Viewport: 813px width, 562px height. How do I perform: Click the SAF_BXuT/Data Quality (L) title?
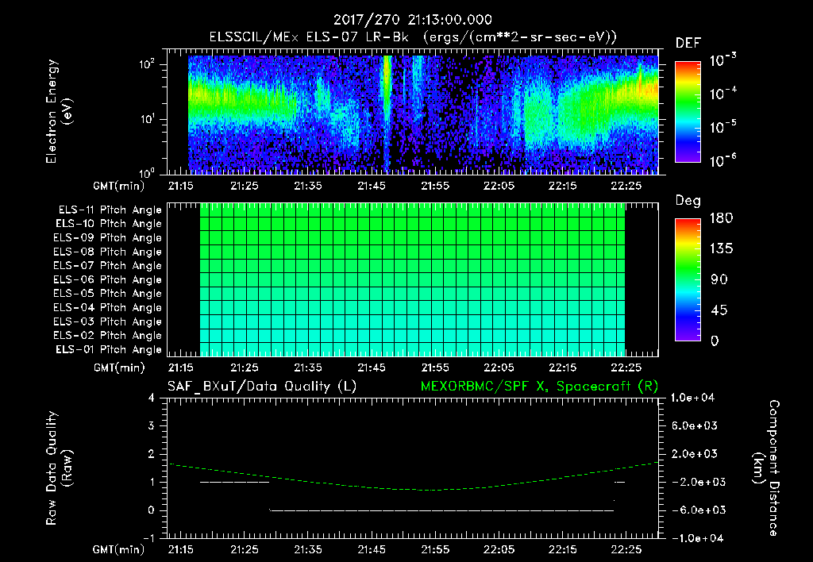262,387
